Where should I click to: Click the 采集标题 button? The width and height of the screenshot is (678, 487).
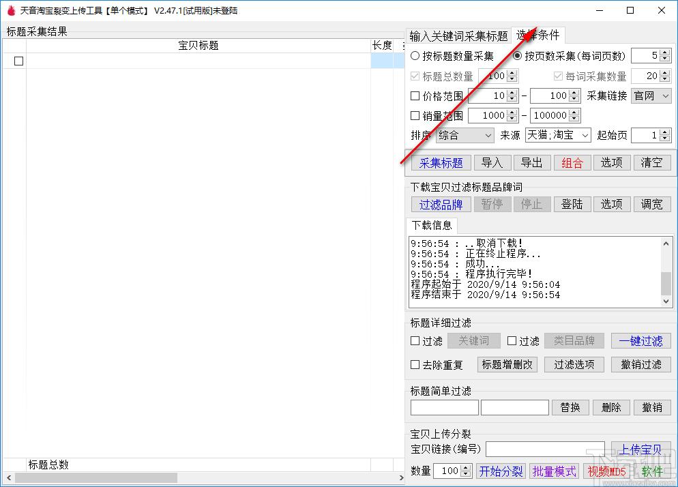pyautogui.click(x=441, y=163)
